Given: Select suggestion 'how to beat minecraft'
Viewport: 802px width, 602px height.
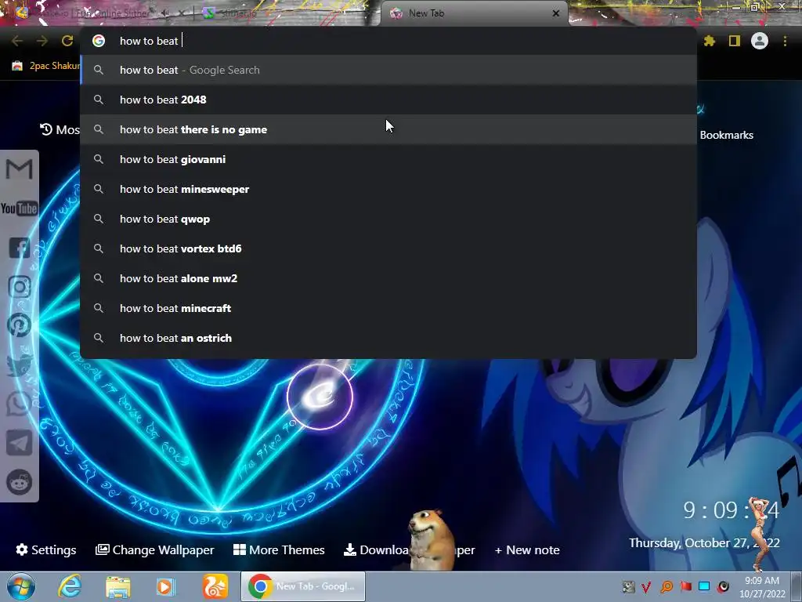Looking at the screenshot, I should tap(388, 308).
